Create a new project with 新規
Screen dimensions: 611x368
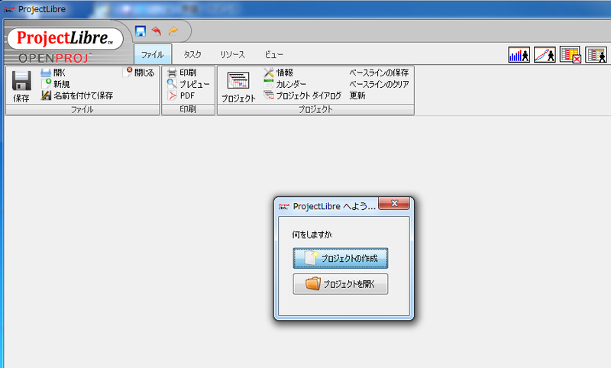tap(55, 84)
